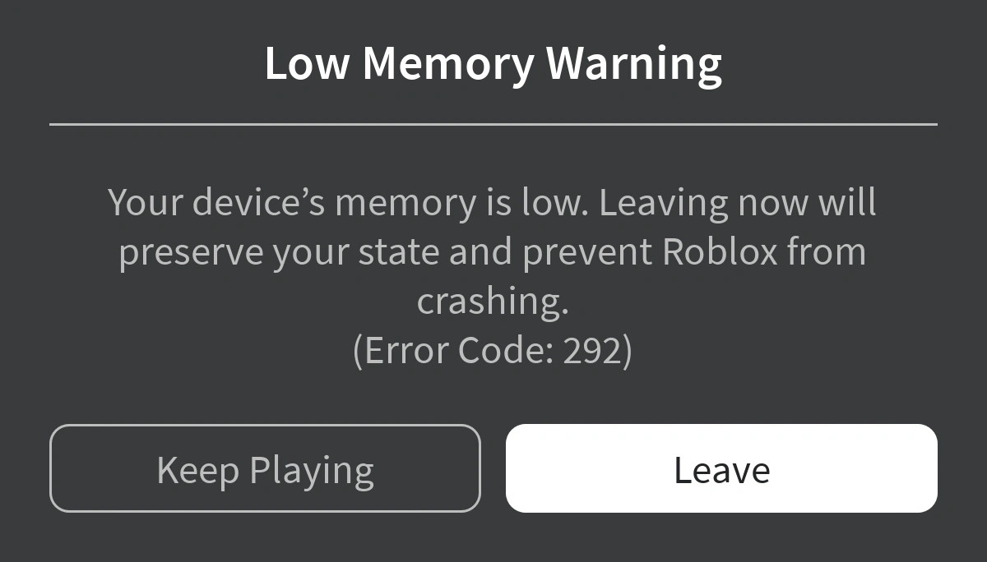987x562 pixels.
Task: Dismiss the warning with Keep Playing
Action: pos(265,468)
